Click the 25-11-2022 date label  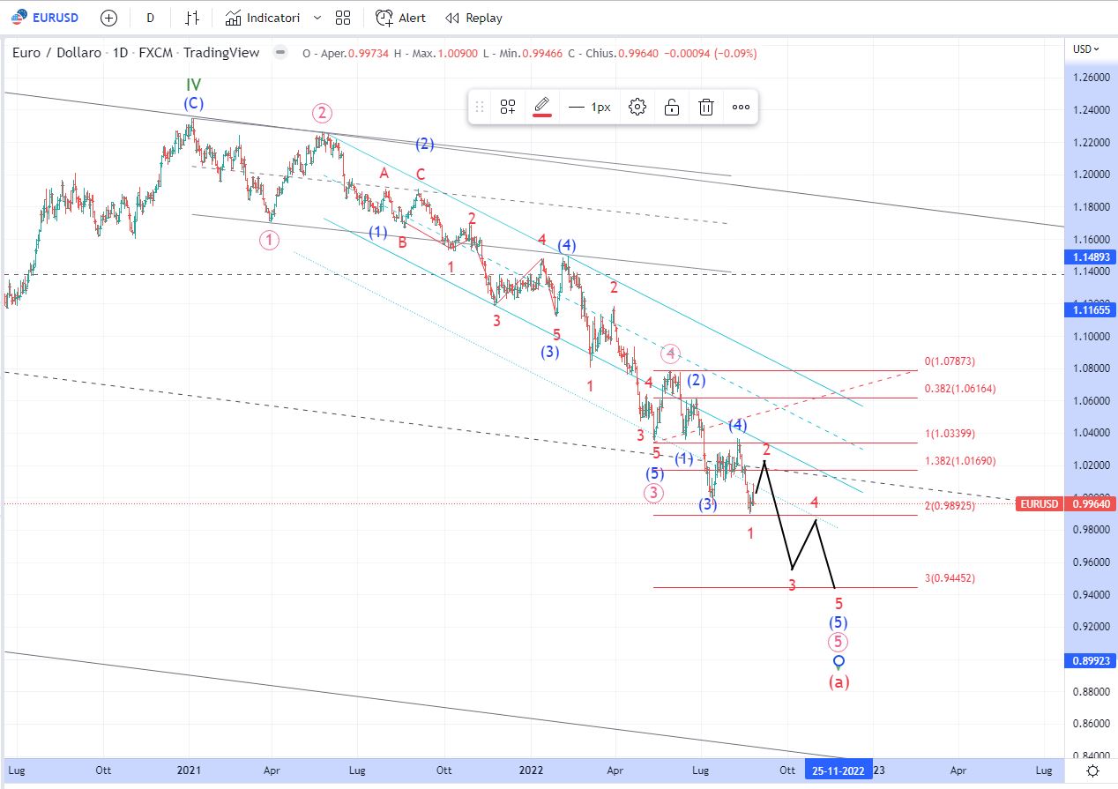coord(838,770)
